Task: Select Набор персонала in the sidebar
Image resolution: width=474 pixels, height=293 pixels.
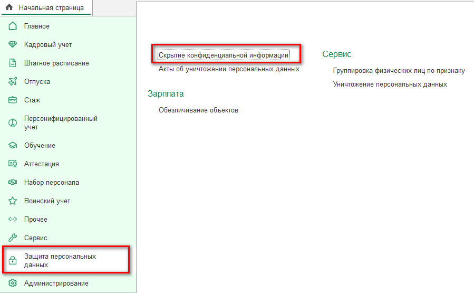Action: [52, 183]
